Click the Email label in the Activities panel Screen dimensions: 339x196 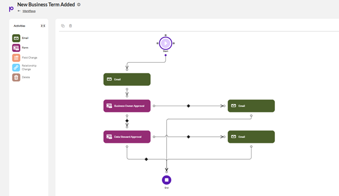click(25, 38)
